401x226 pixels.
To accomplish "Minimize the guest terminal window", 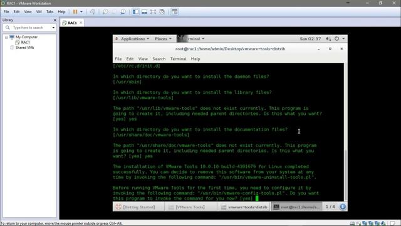I will tap(319, 49).
